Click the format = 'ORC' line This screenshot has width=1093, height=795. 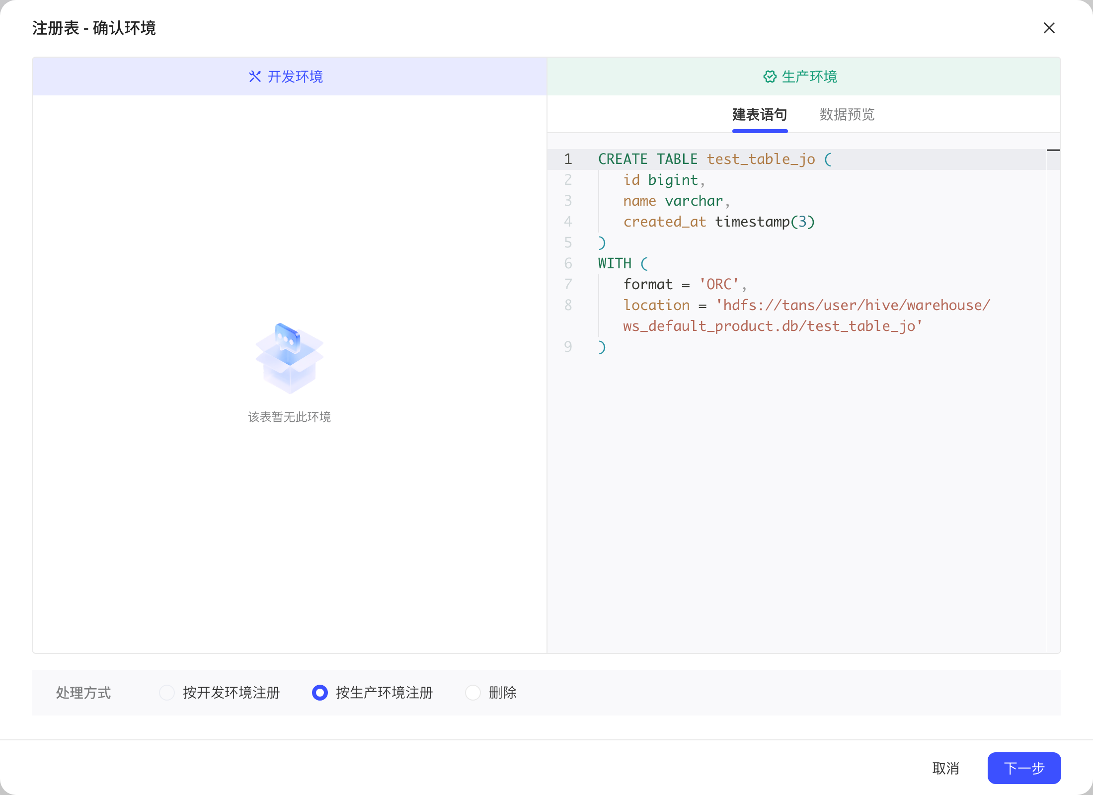point(685,284)
